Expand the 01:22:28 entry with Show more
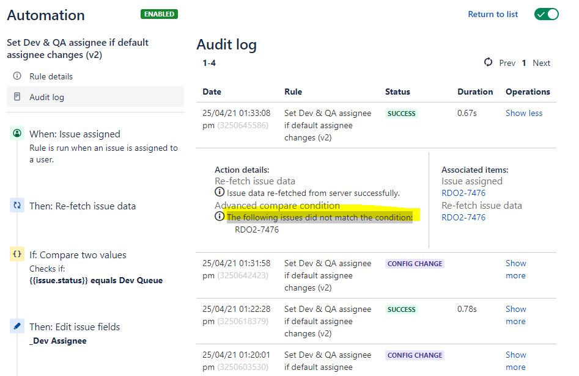Viewport: 579px width, 376px height. pyautogui.click(x=515, y=315)
